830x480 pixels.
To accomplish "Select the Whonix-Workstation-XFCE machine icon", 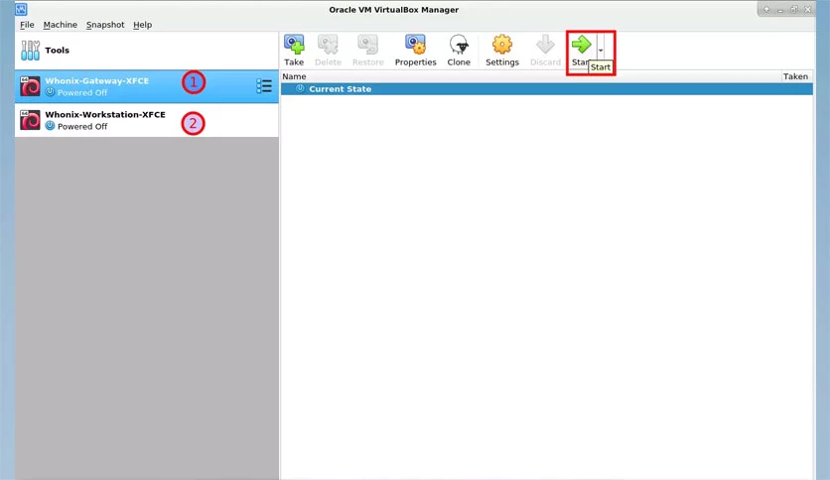I will point(30,120).
